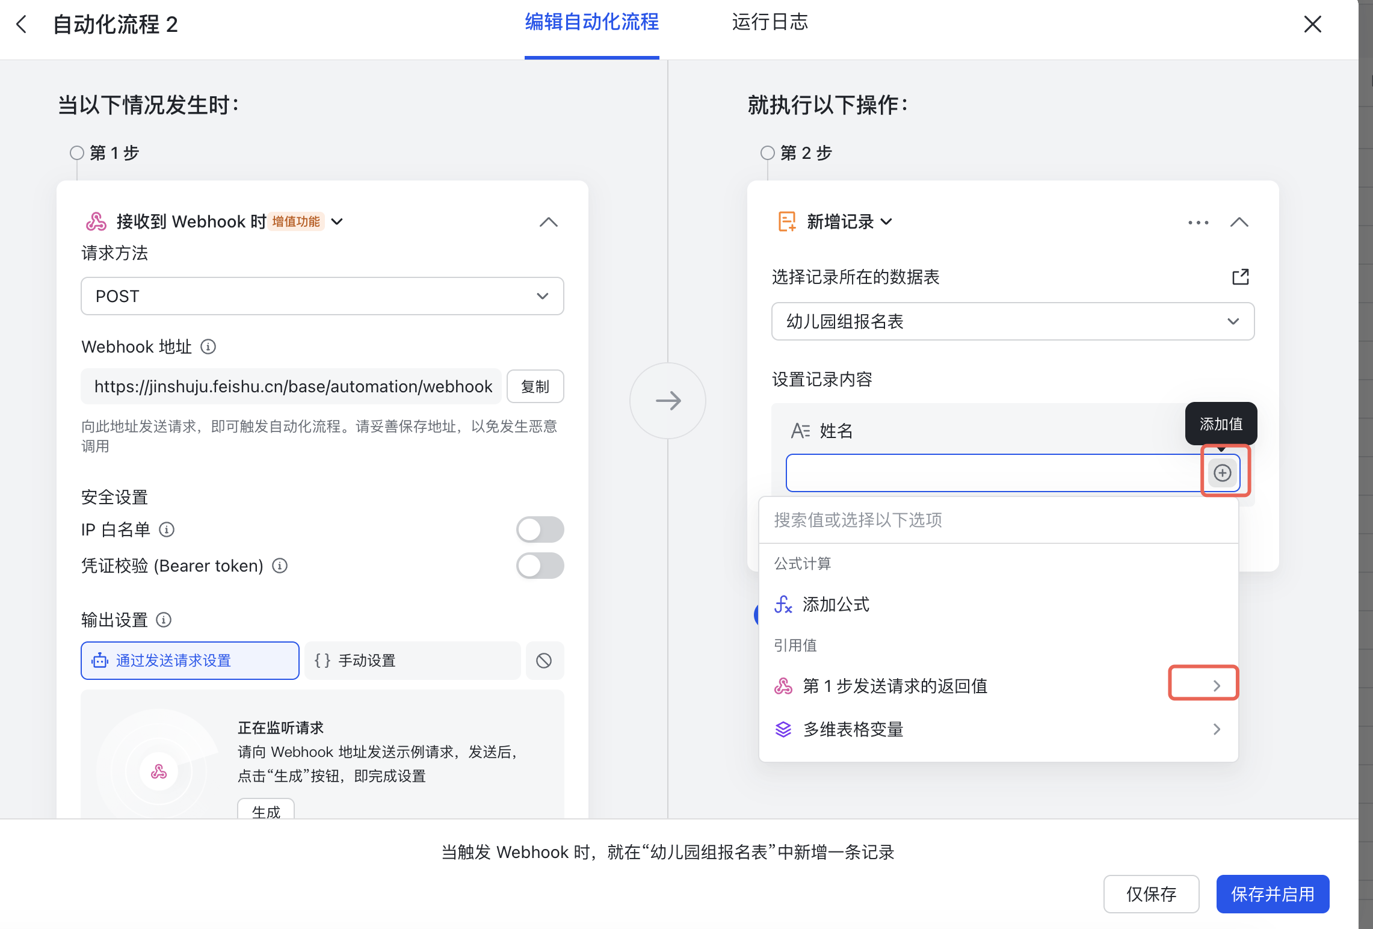1373x929 pixels.
Task: Click the robot icon in 通过发送请求设置
Action: tap(100, 661)
